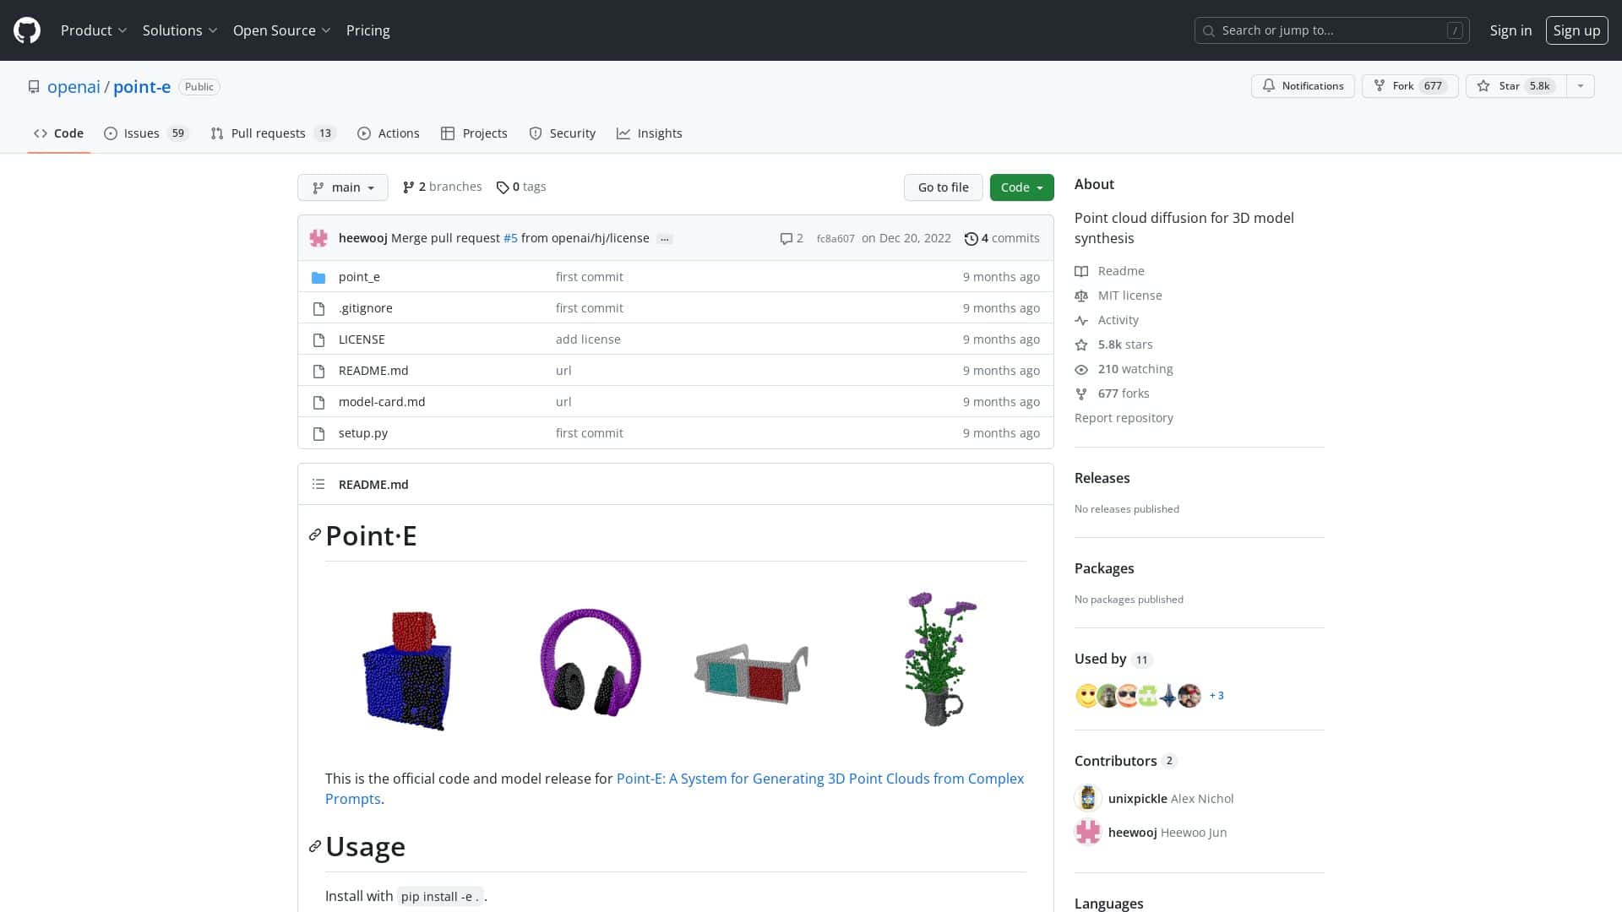Click the eye icon beside 210 watching
Image resolution: width=1622 pixels, height=912 pixels.
coord(1081,369)
